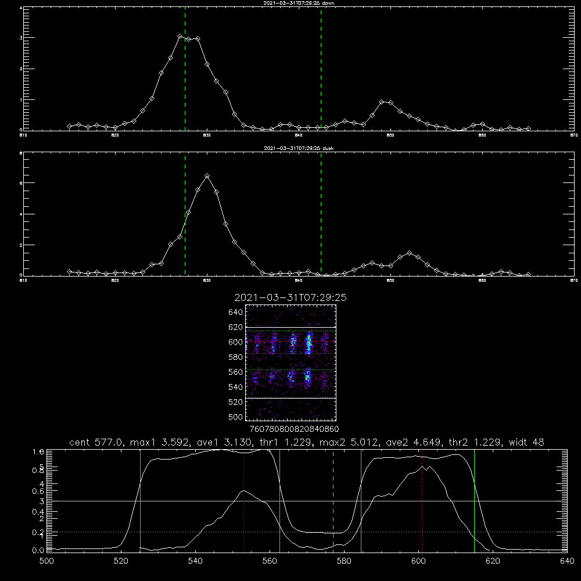The width and height of the screenshot is (581, 581).
Task: Click the dusk plot title '2021-03-31T07:29:25 dusk'
Action: click(x=299, y=148)
